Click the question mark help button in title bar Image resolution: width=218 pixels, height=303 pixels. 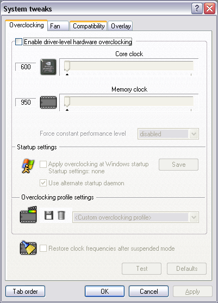pos(197,9)
